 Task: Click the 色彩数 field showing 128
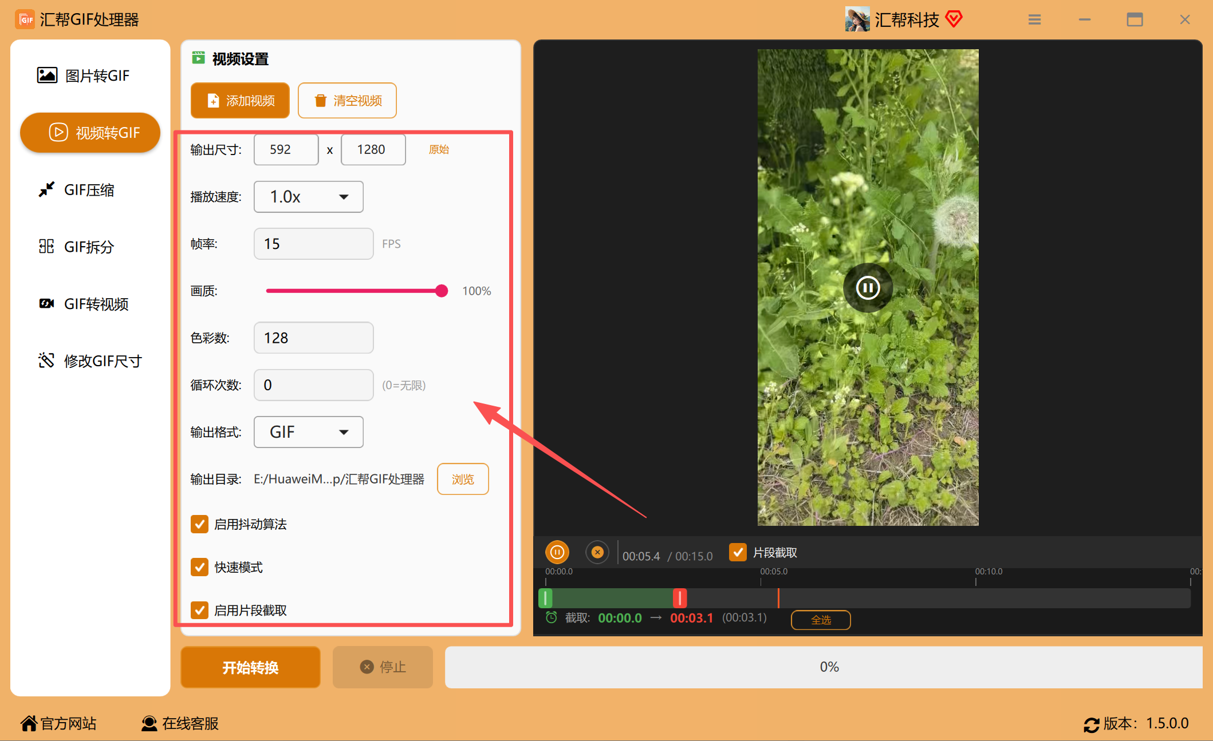(x=314, y=338)
